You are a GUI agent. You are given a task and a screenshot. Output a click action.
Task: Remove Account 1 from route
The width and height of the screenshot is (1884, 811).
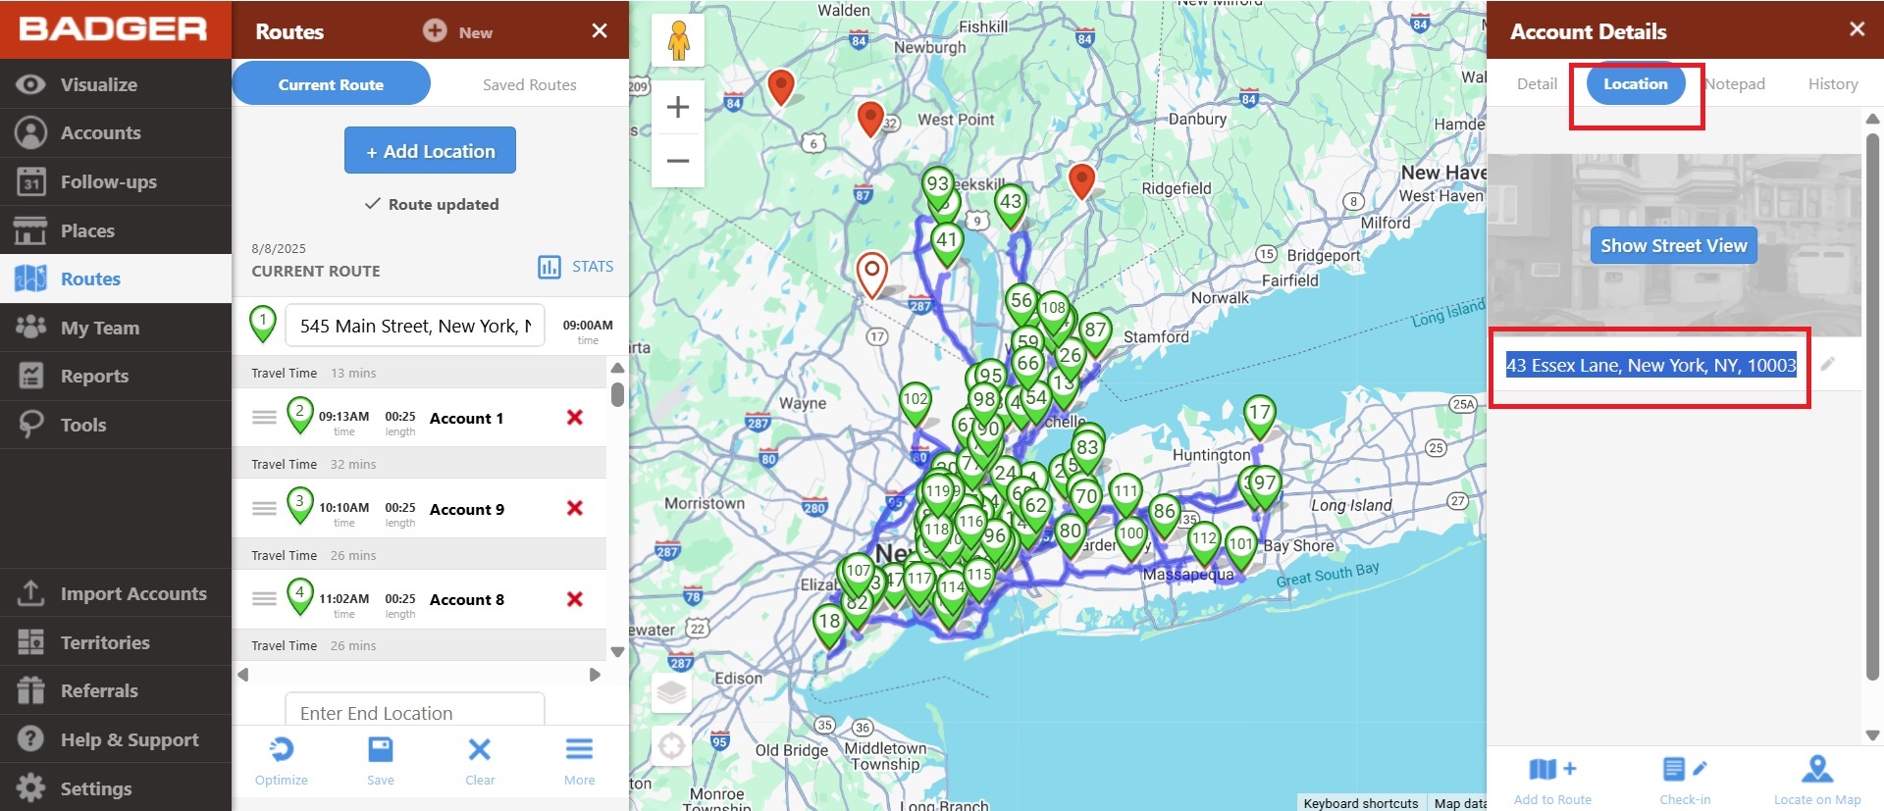tap(575, 418)
